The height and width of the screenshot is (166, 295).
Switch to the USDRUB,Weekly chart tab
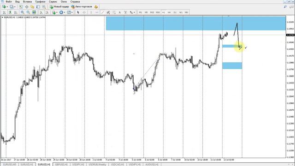pos(97,165)
